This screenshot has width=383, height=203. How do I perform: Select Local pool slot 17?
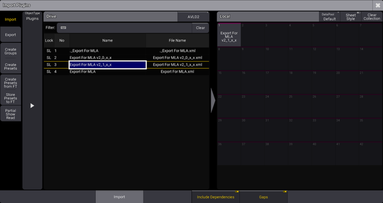click(276, 82)
